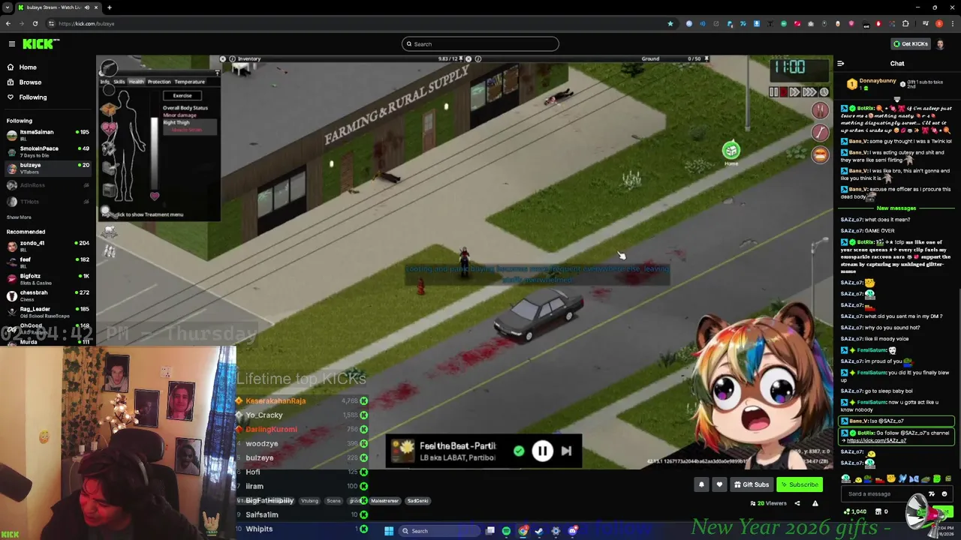Click the green Home map marker

tap(731, 151)
